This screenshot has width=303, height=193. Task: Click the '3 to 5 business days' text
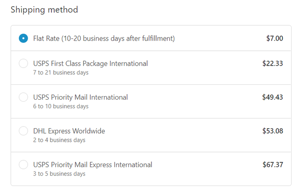[x=59, y=174]
